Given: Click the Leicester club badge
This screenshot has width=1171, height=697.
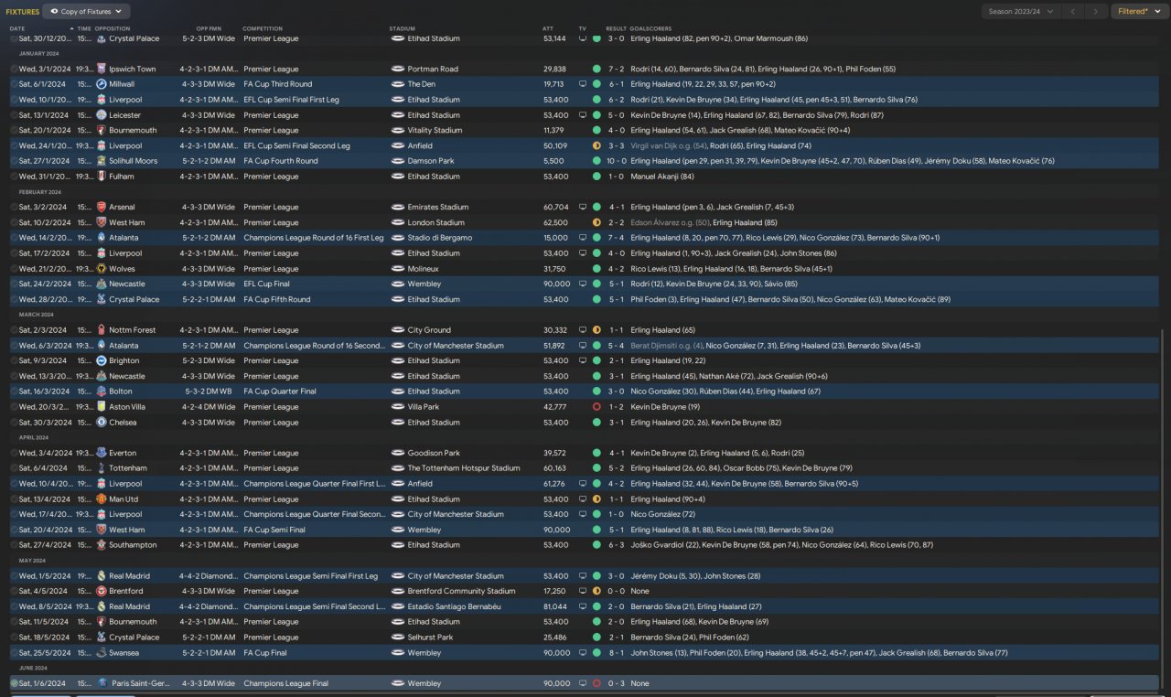Looking at the screenshot, I should [x=101, y=115].
